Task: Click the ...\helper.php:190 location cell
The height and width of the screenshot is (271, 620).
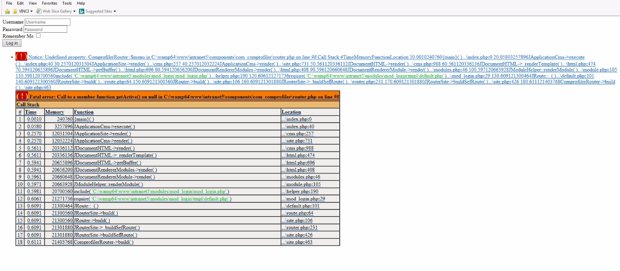Action: click(310, 192)
